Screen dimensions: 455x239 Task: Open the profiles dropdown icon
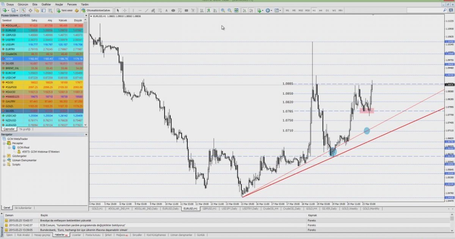click(x=14, y=11)
